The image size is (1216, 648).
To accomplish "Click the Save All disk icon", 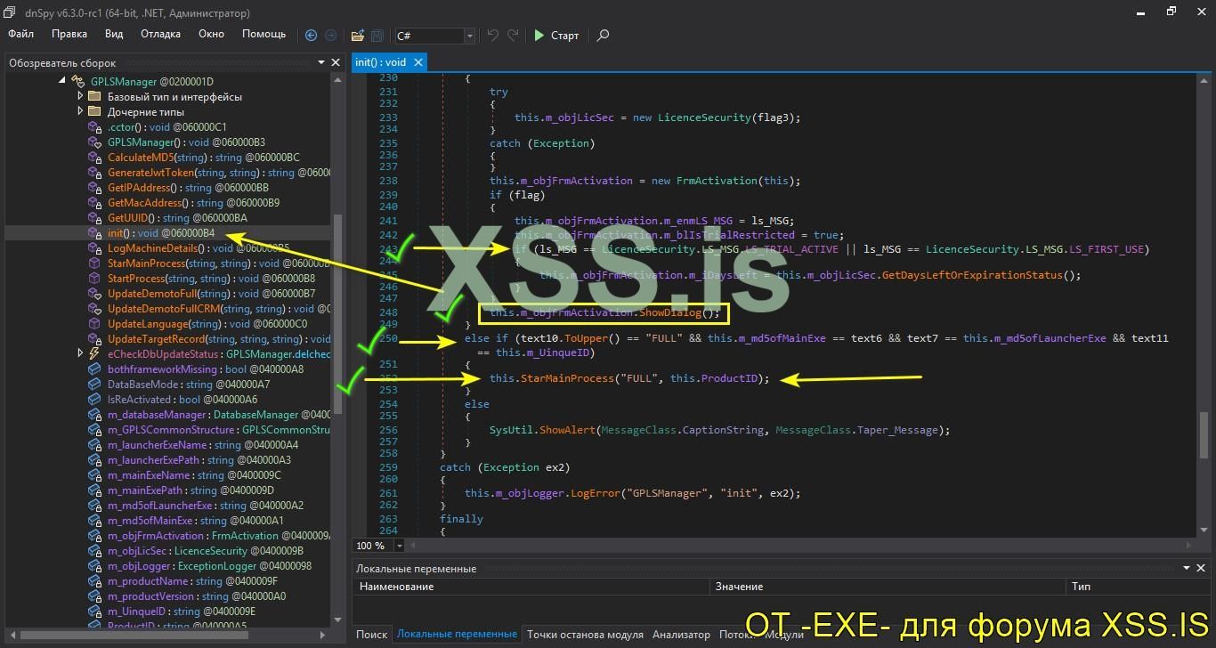I will click(377, 36).
